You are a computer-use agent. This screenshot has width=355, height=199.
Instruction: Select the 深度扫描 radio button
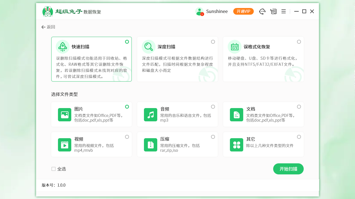coord(213,41)
